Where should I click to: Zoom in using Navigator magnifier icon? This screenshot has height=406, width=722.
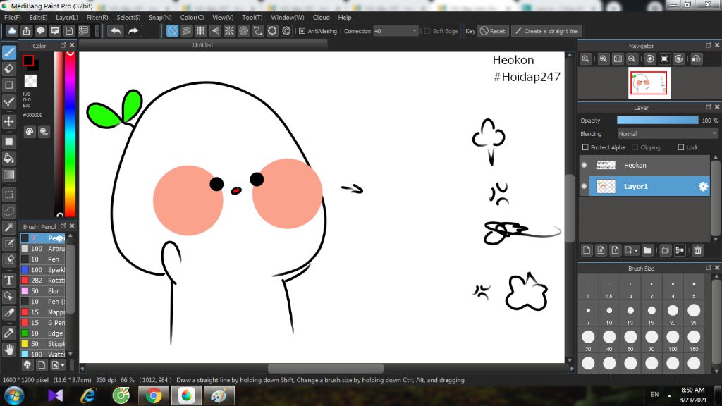pos(604,59)
